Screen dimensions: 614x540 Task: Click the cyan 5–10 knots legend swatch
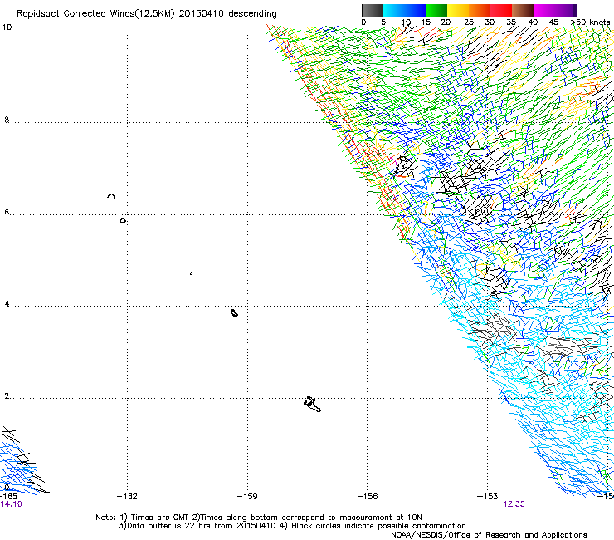(x=393, y=10)
